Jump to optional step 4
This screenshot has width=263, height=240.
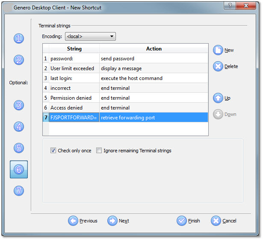(19, 127)
